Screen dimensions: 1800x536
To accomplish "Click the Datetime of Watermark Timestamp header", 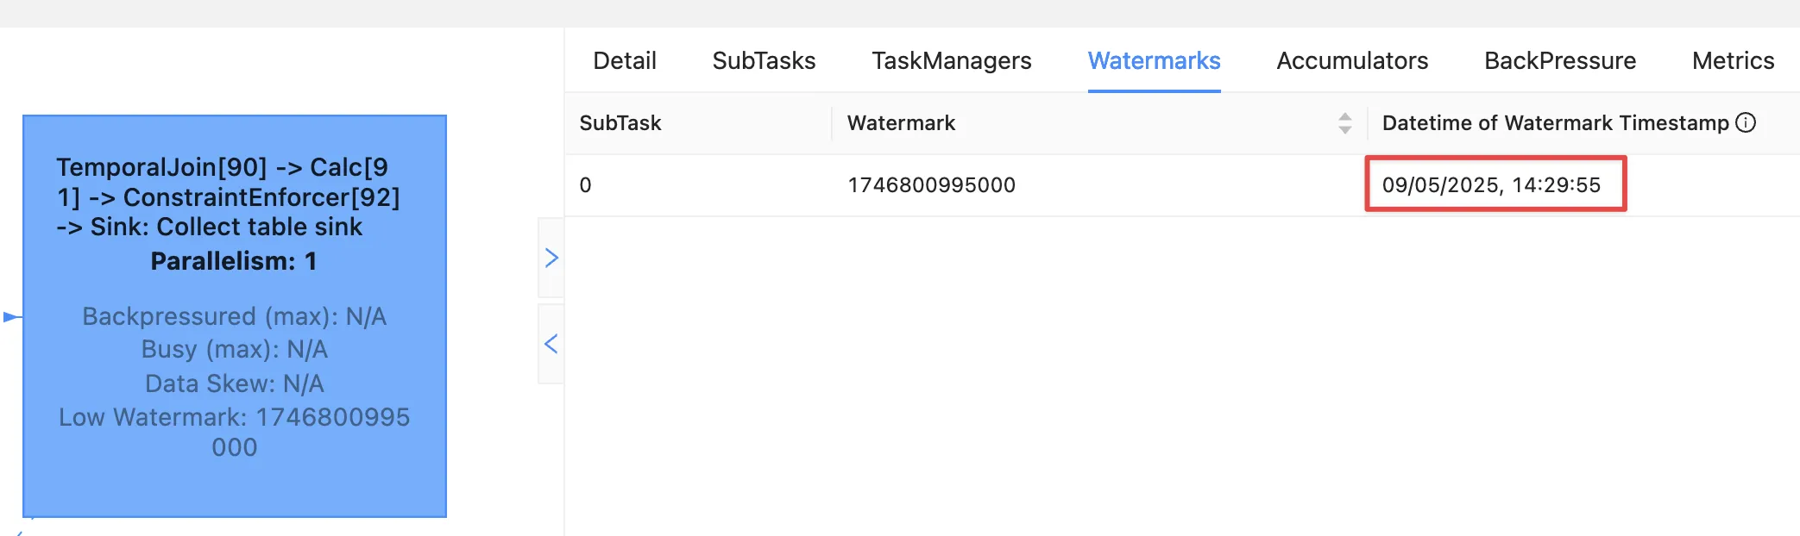I will click(1555, 123).
